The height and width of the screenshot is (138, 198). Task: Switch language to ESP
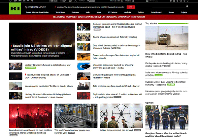click(x=15, y=1)
